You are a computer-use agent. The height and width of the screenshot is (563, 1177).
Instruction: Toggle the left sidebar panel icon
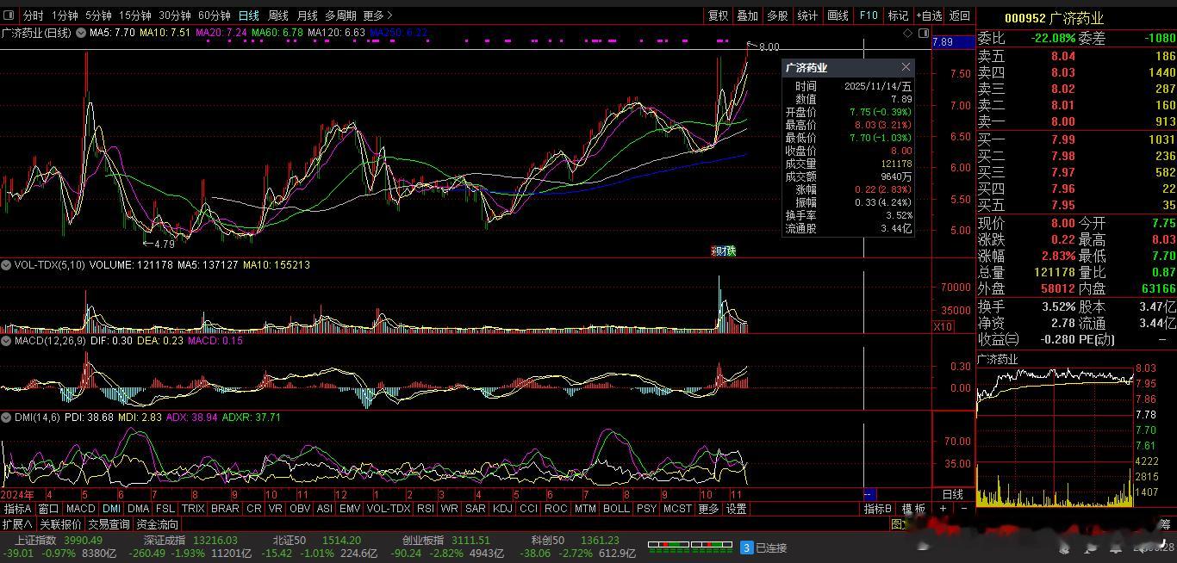9,15
